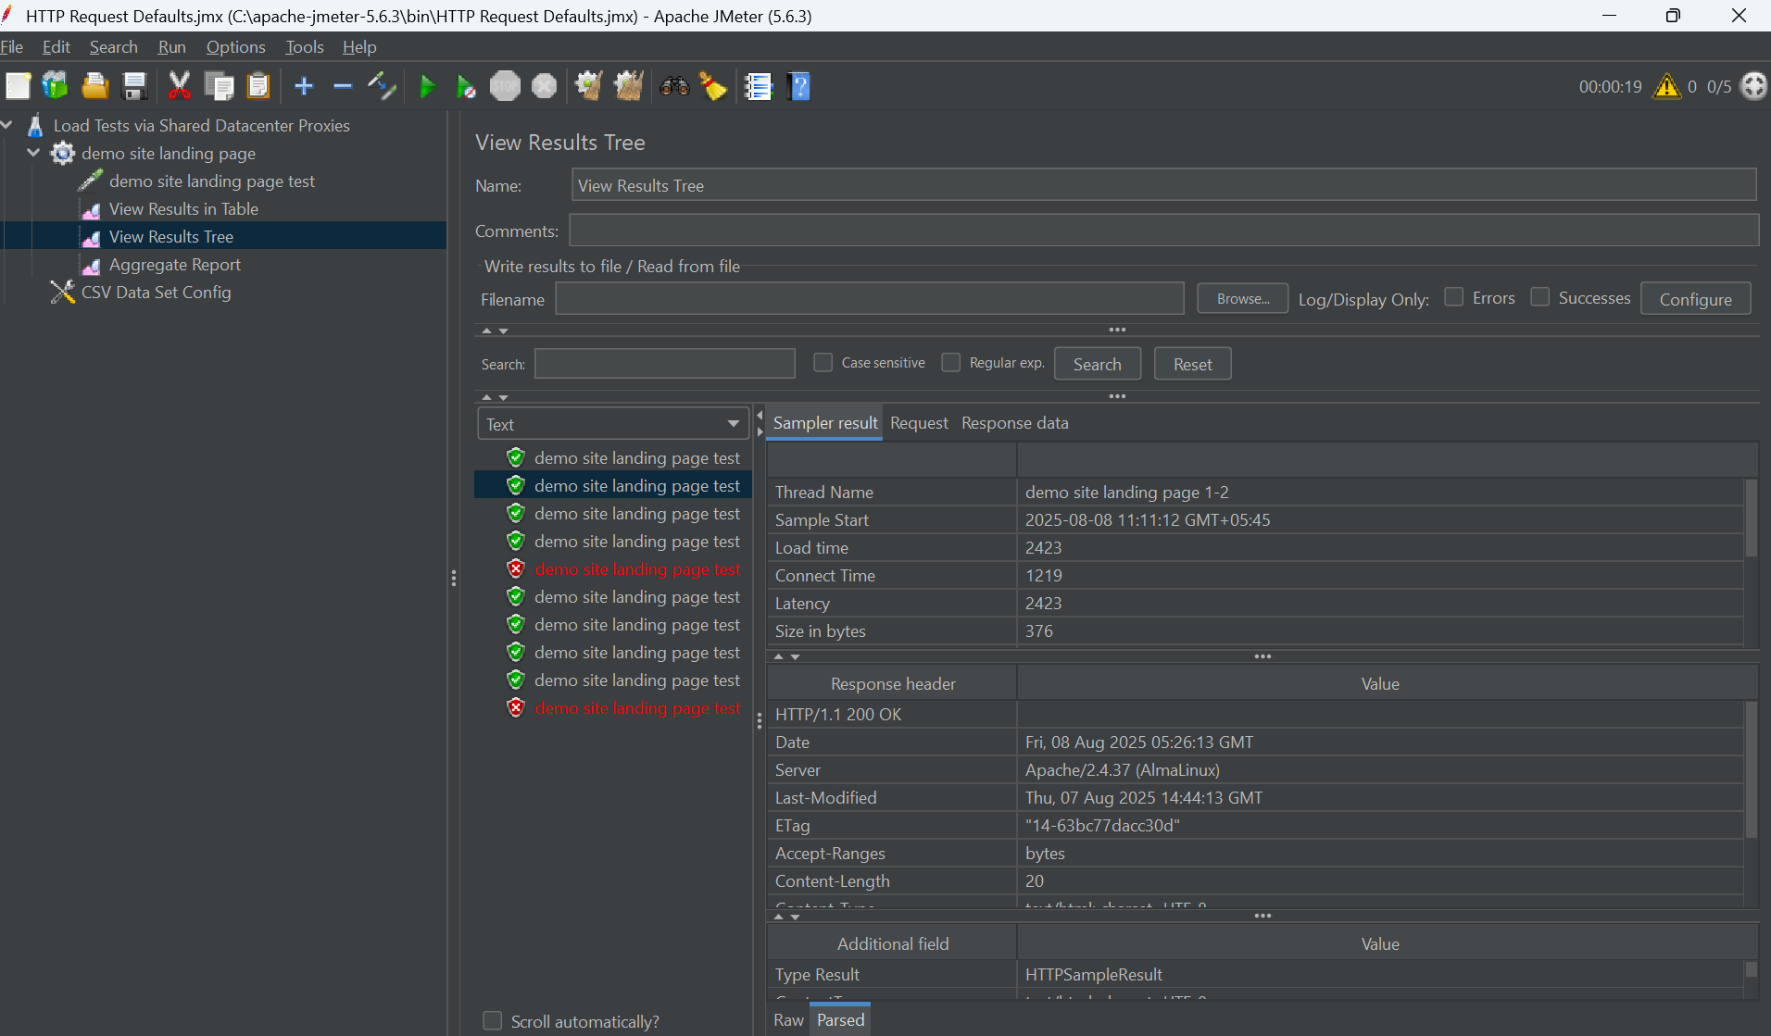
Task: Click the Browse... button
Action: tap(1242, 299)
